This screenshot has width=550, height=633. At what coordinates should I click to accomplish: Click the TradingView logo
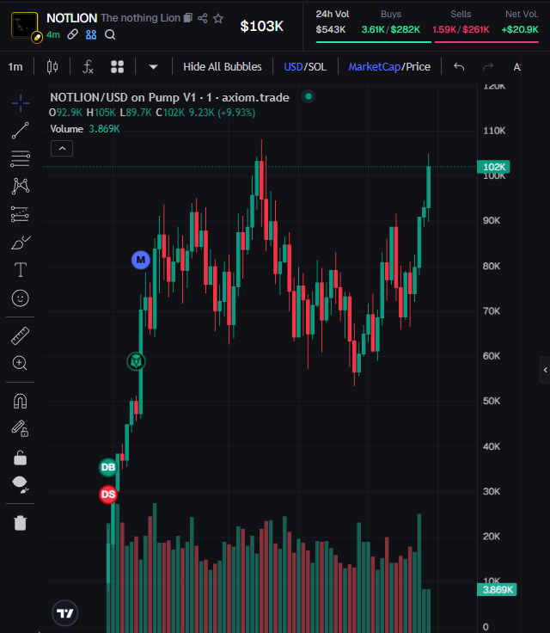tap(65, 613)
